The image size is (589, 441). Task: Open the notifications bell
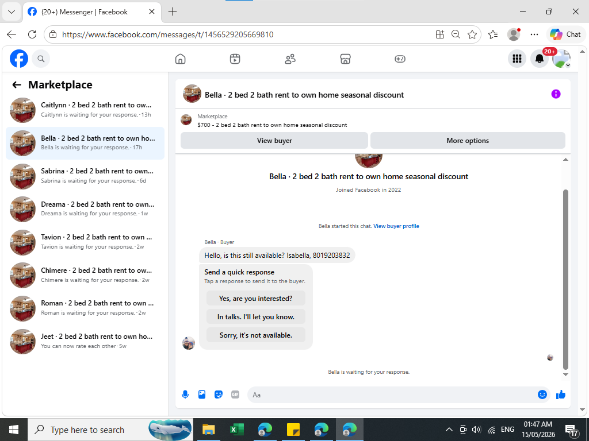click(540, 59)
